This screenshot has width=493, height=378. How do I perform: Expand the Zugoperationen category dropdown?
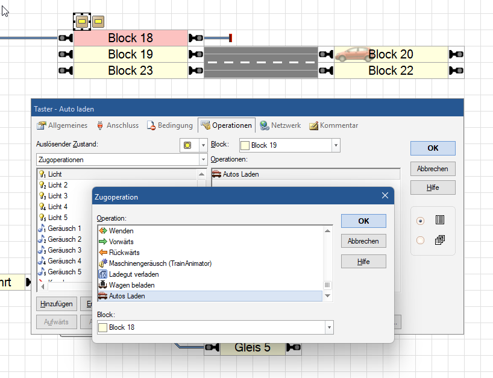pos(203,160)
